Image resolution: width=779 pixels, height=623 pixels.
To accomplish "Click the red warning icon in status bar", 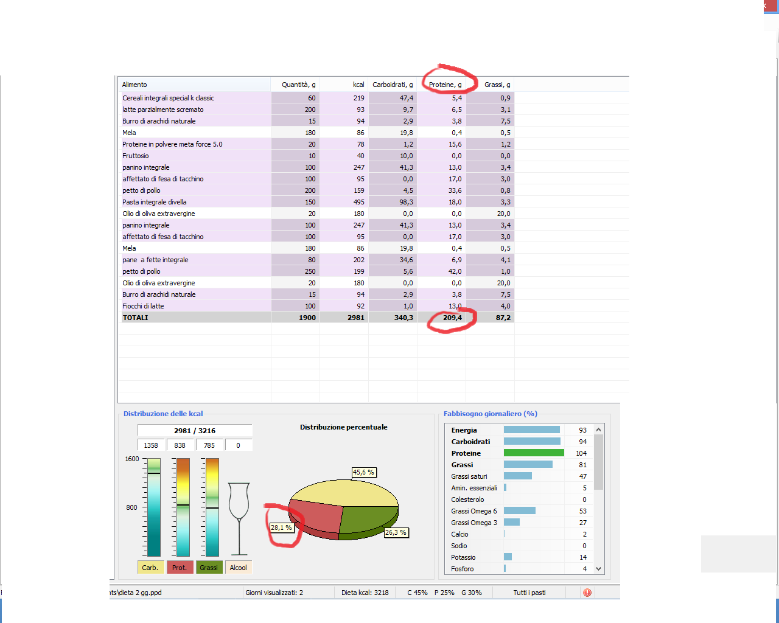I will pyautogui.click(x=587, y=593).
